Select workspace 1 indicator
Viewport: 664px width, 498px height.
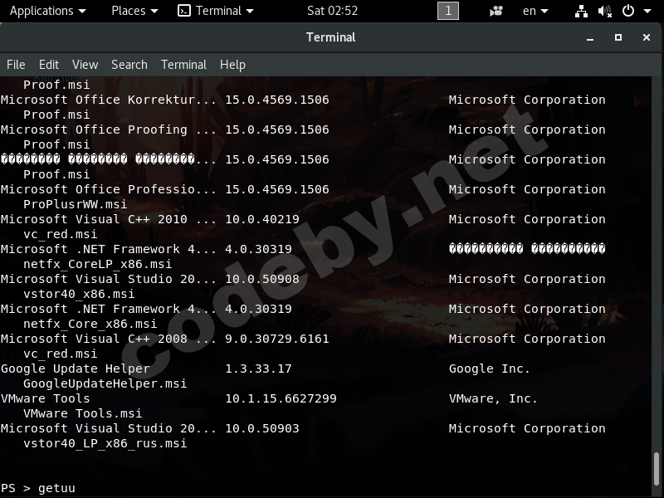pos(448,11)
